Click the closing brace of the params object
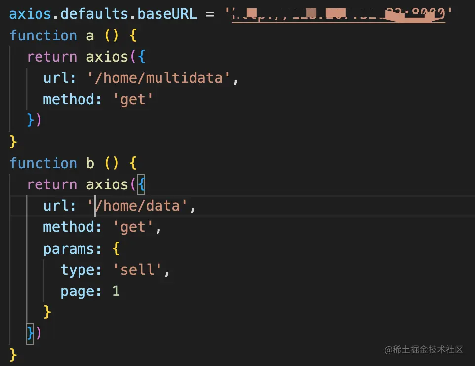The width and height of the screenshot is (475, 366). click(47, 312)
